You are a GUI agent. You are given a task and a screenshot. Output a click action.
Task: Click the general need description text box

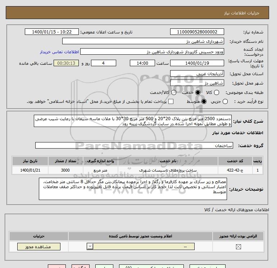(133, 121)
